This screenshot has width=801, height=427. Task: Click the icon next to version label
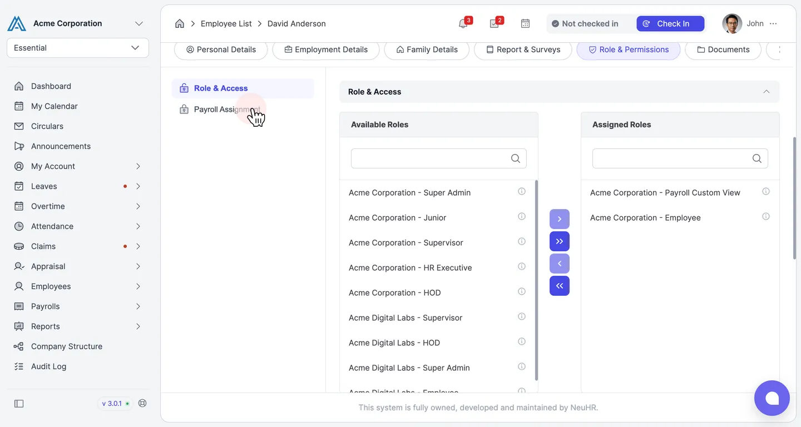tap(142, 403)
